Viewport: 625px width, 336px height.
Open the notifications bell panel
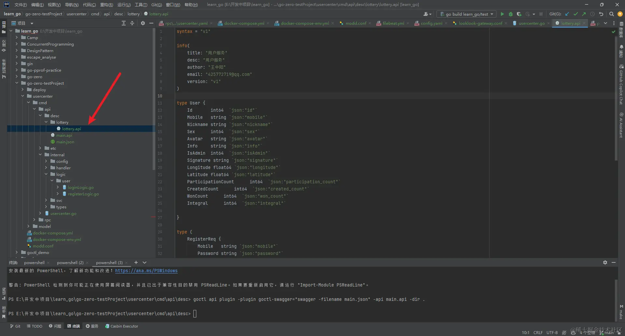(621, 51)
